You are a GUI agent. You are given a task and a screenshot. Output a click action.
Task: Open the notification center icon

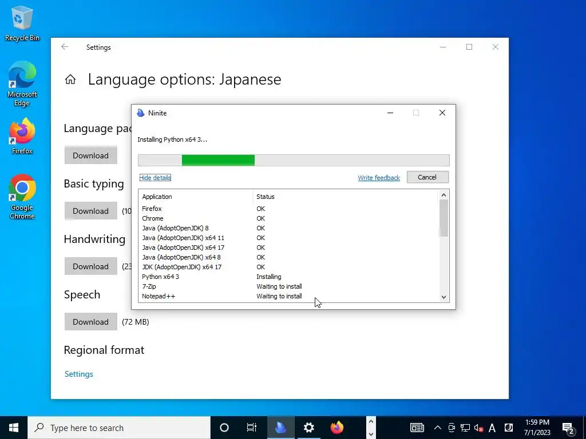coord(568,428)
